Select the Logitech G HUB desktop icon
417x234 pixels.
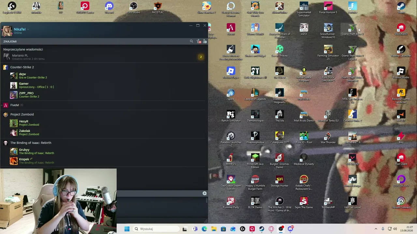coord(12,8)
